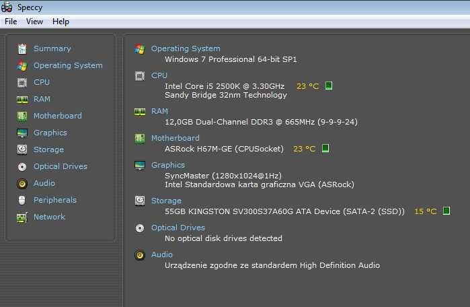
Task: Click CPU heading in summary panel
Action: (x=159, y=75)
